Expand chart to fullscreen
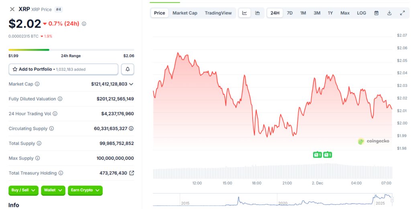This screenshot has height=209, width=411. (x=402, y=13)
